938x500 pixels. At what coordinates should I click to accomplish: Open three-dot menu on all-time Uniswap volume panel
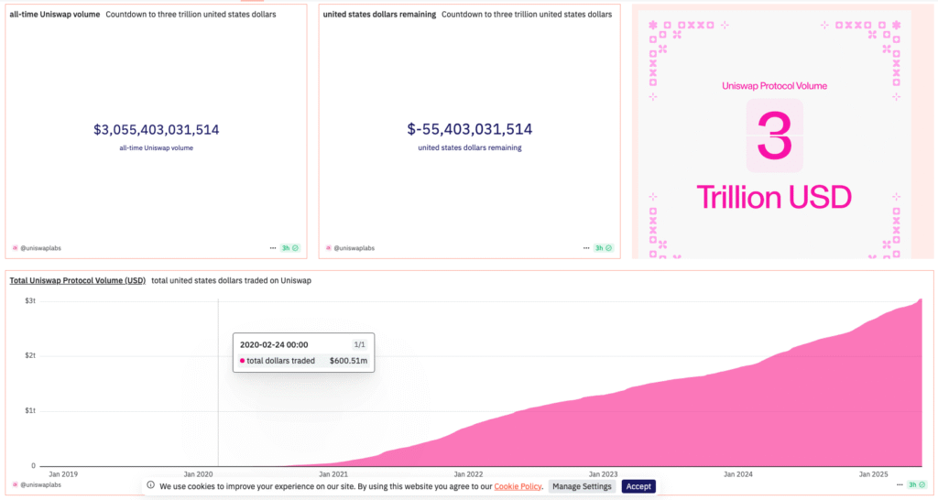click(x=273, y=247)
